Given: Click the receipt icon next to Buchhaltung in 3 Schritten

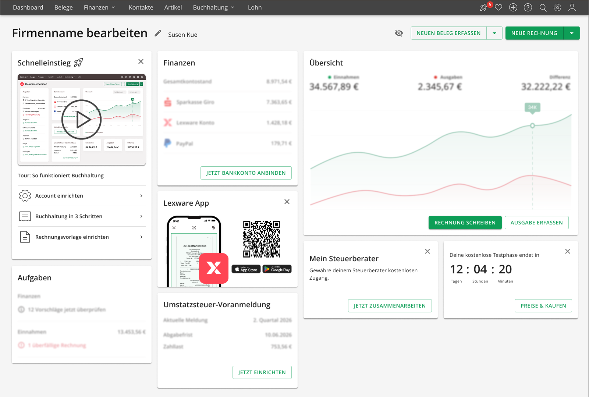Looking at the screenshot, I should (x=25, y=216).
